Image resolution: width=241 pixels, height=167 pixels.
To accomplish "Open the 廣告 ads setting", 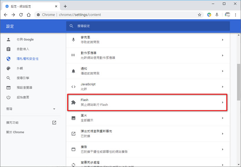I will (x=148, y=149).
